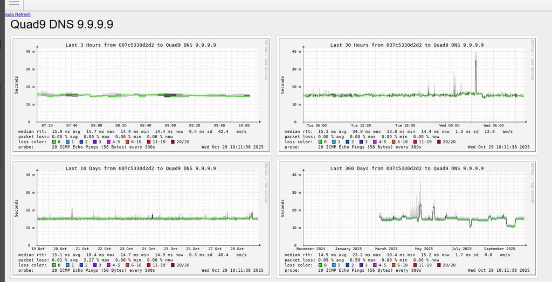Click cyan loss color 1 swatch in 30 Hours legend
The height and width of the screenshot is (282, 552).
[x=334, y=142]
